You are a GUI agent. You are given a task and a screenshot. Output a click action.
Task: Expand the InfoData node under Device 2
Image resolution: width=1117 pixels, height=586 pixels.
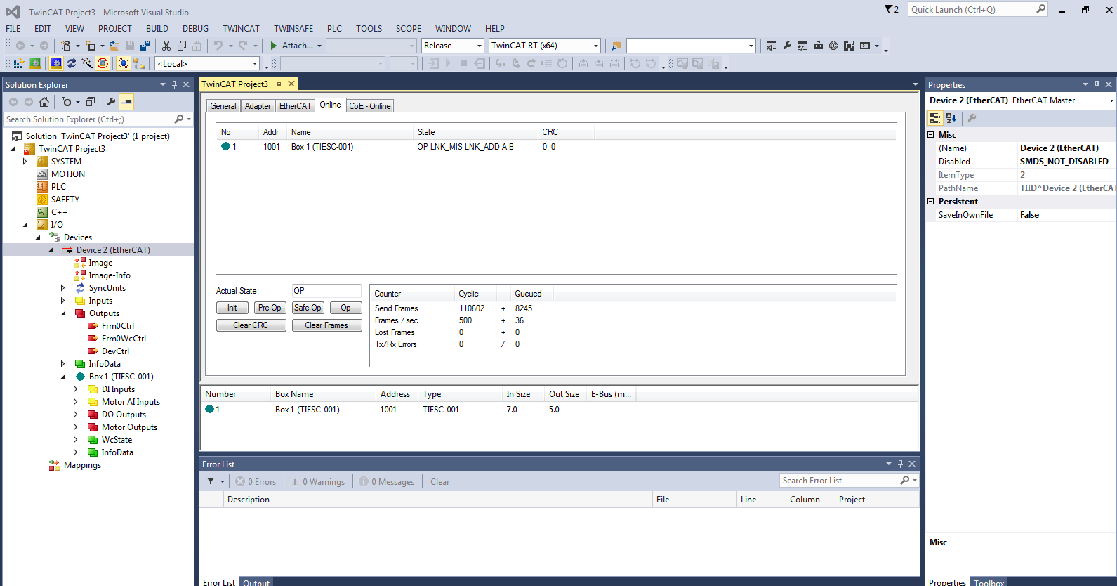(62, 364)
